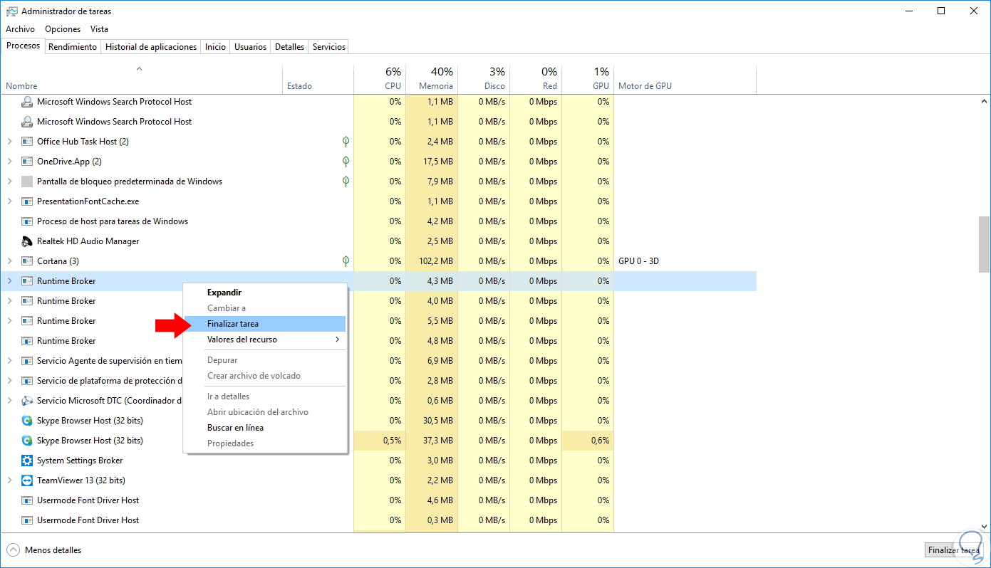Click the TeamViewer 13 process icon

pyautogui.click(x=27, y=480)
